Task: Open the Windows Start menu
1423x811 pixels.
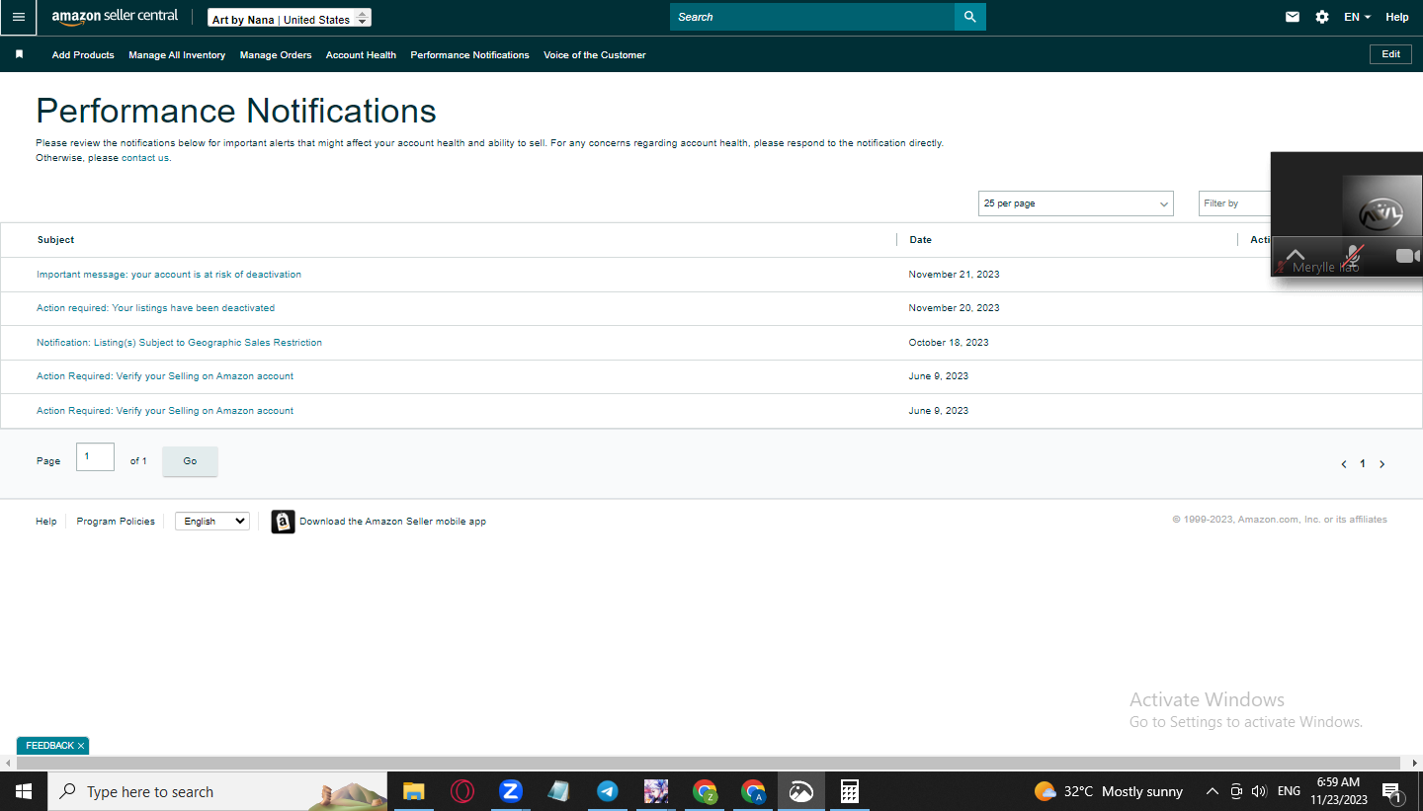Action: 24,791
